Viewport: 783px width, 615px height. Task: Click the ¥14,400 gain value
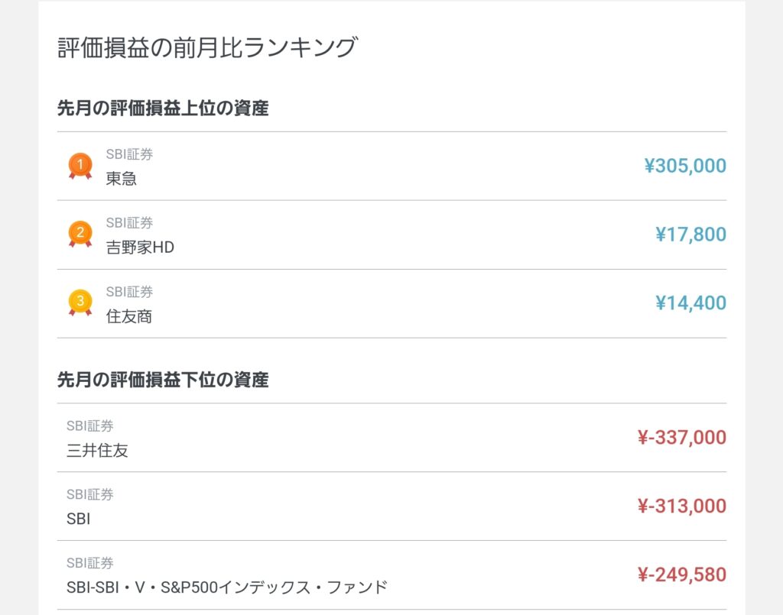click(690, 303)
